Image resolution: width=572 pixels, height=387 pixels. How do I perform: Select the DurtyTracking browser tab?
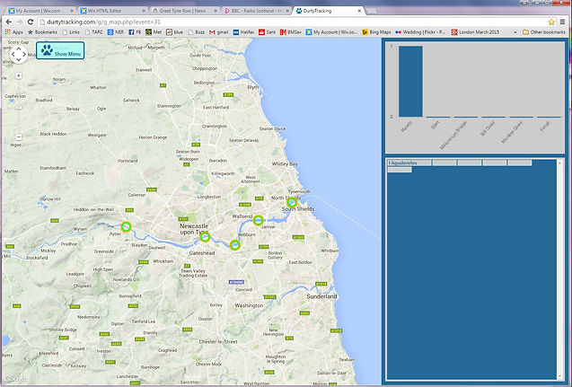(329, 11)
